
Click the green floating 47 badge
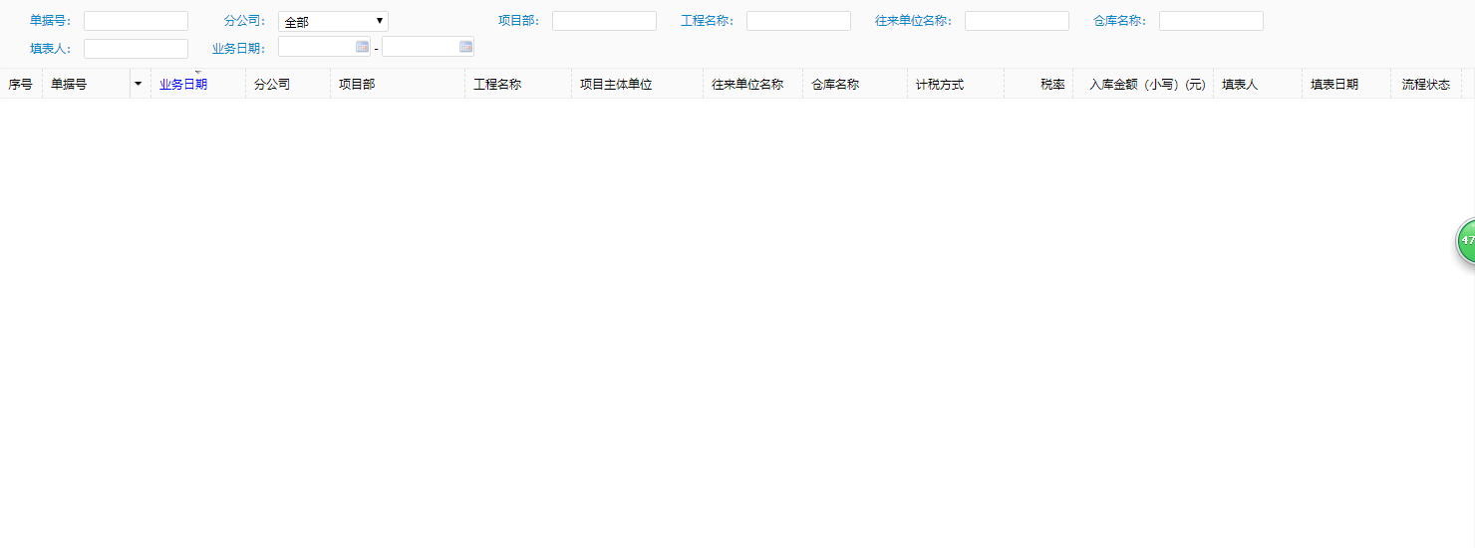[1465, 241]
